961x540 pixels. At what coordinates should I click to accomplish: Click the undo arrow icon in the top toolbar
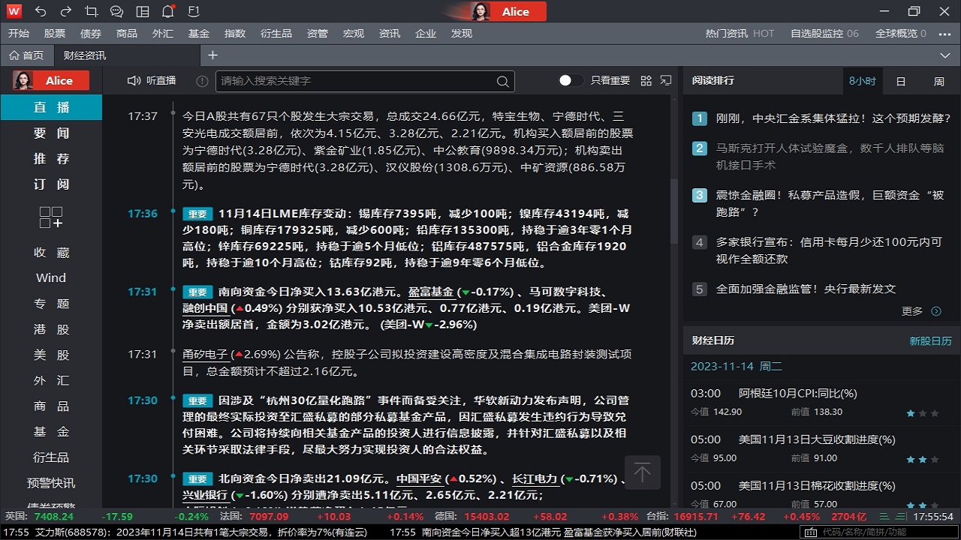pyautogui.click(x=40, y=11)
